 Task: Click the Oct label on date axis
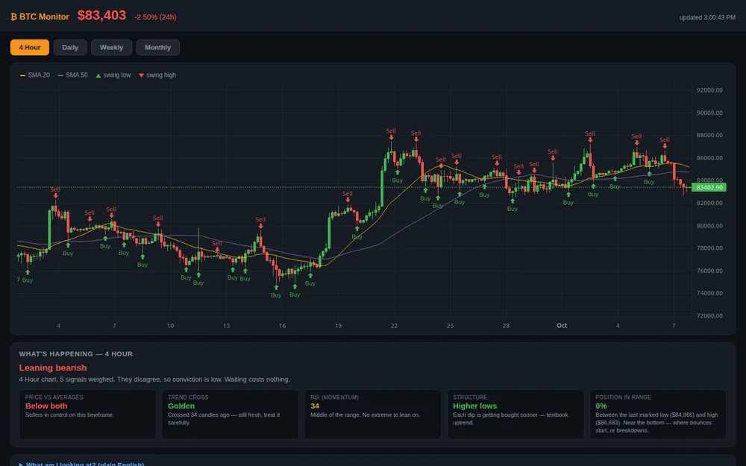pos(562,326)
